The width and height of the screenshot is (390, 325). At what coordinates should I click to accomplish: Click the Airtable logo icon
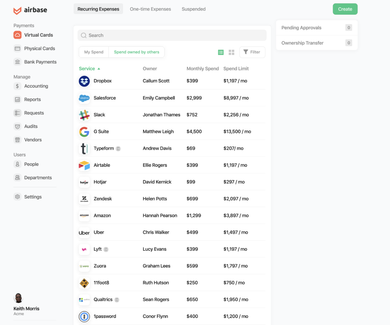tap(84, 165)
